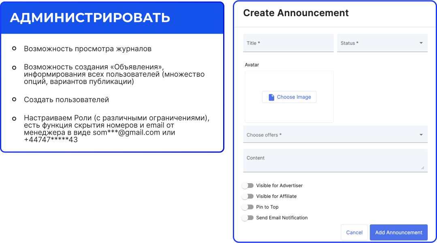Click the file icon in Choose Image

[271, 97]
